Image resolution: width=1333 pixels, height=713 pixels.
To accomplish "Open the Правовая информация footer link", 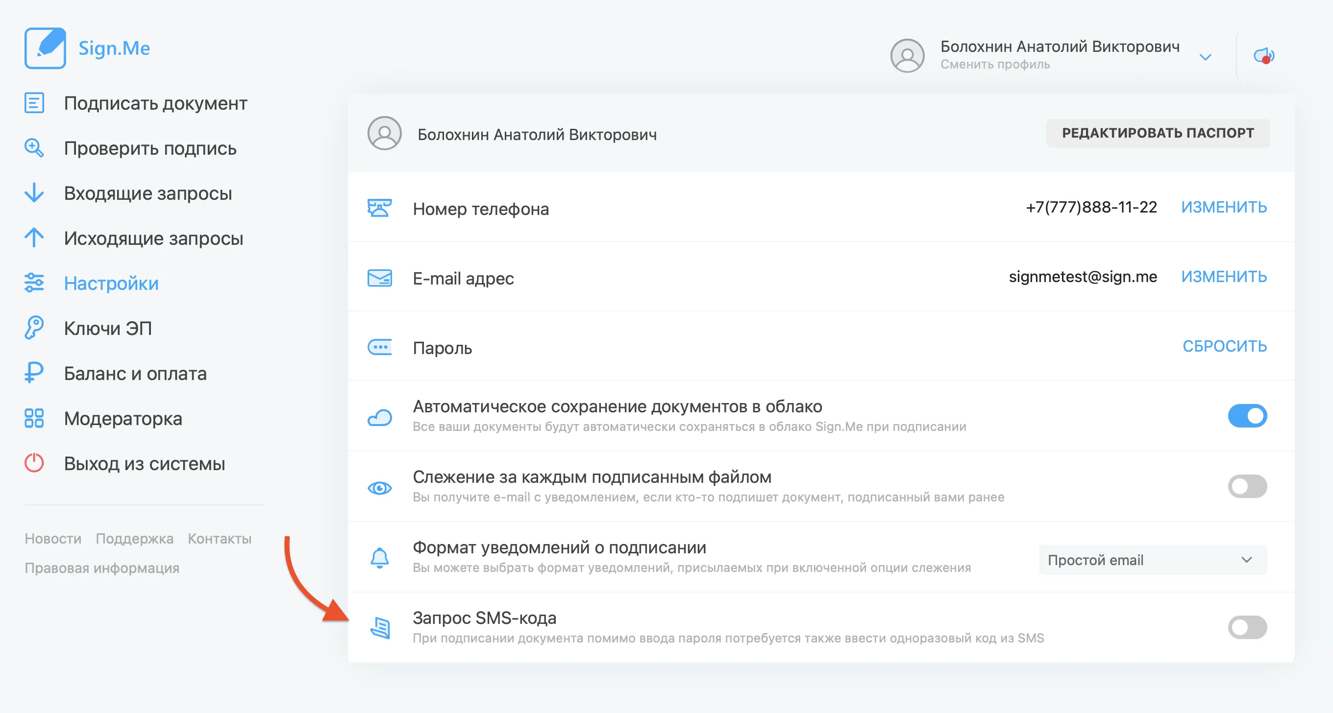I will (102, 568).
